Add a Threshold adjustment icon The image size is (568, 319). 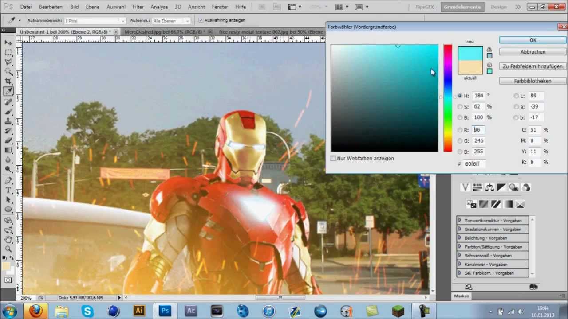tap(496, 204)
